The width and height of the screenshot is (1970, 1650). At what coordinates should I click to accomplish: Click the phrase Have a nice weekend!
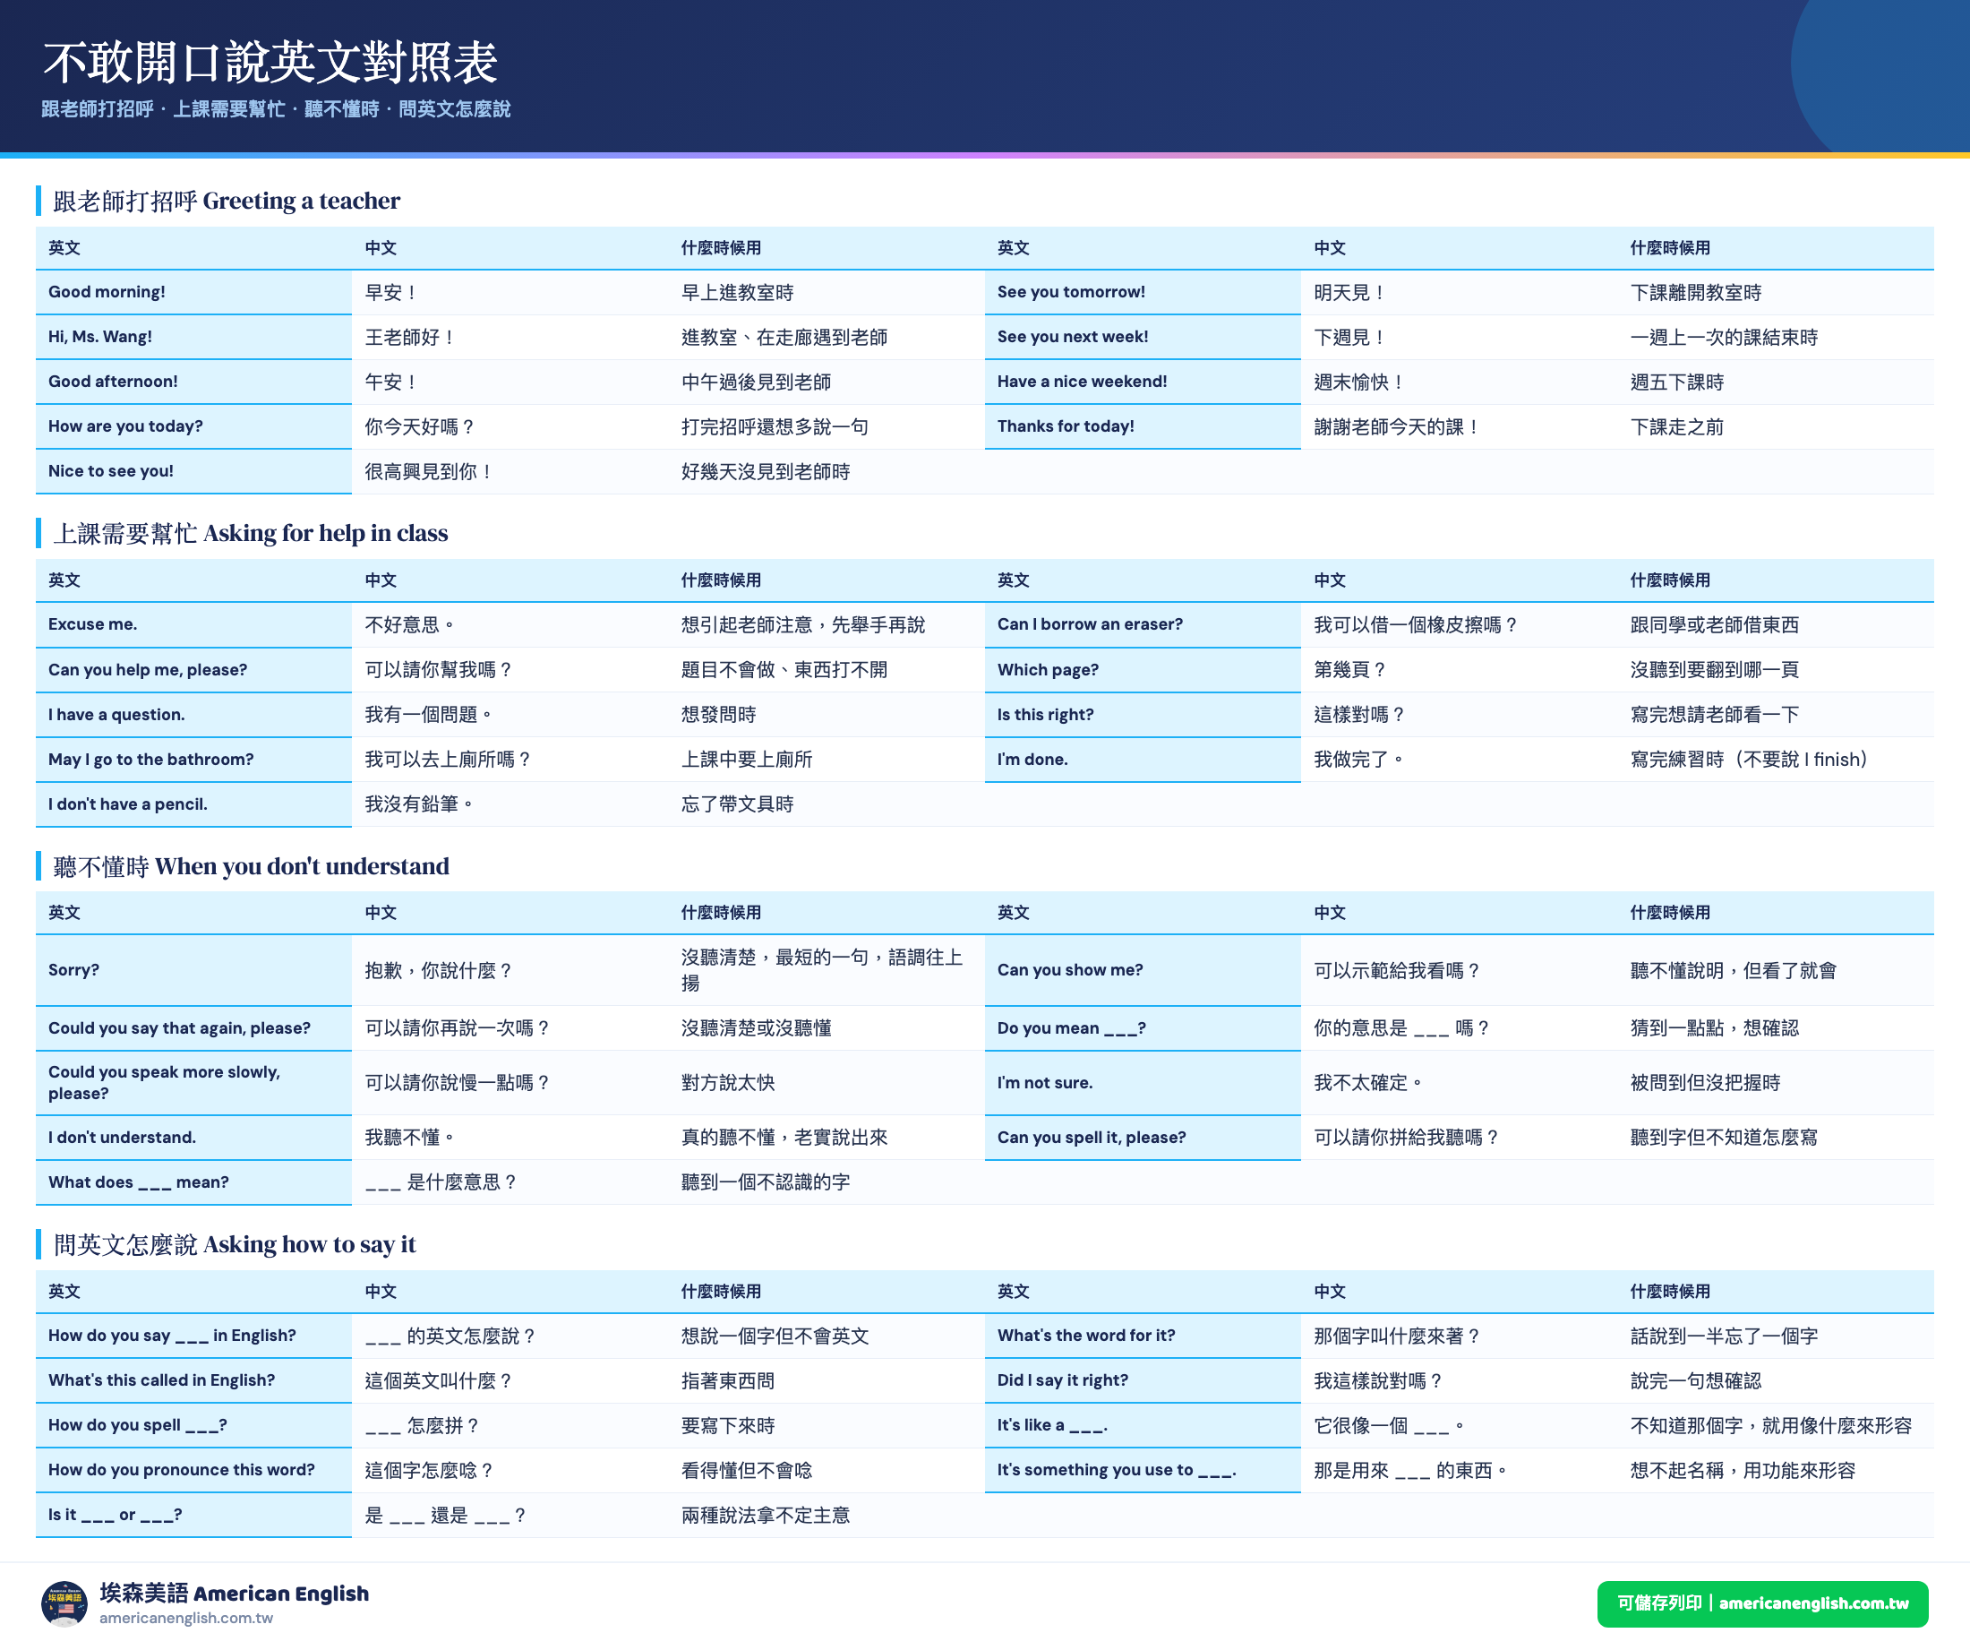coord(1082,381)
